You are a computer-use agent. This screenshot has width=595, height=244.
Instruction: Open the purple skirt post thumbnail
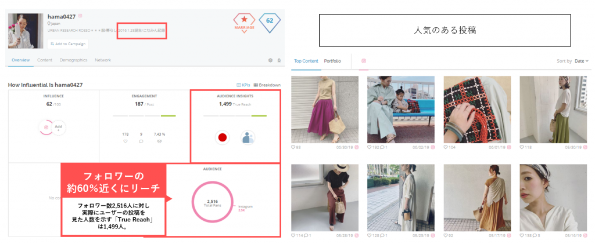tap(325, 110)
